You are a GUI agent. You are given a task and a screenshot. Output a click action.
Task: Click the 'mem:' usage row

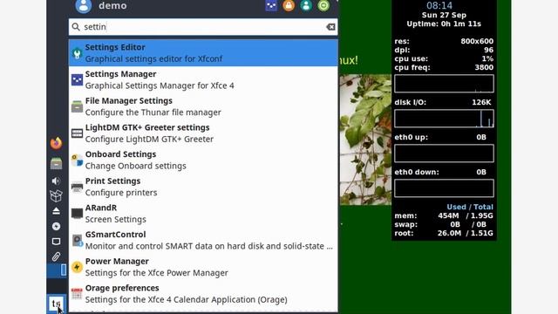click(444, 215)
